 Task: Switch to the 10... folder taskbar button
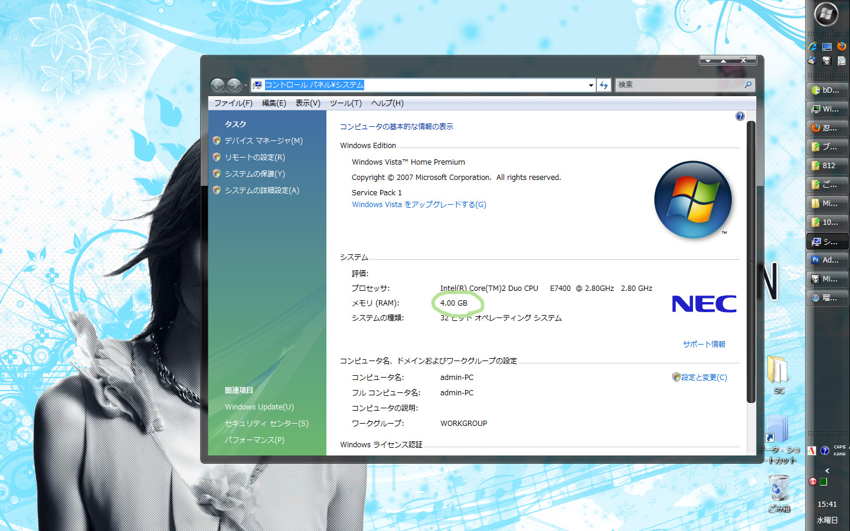(827, 222)
